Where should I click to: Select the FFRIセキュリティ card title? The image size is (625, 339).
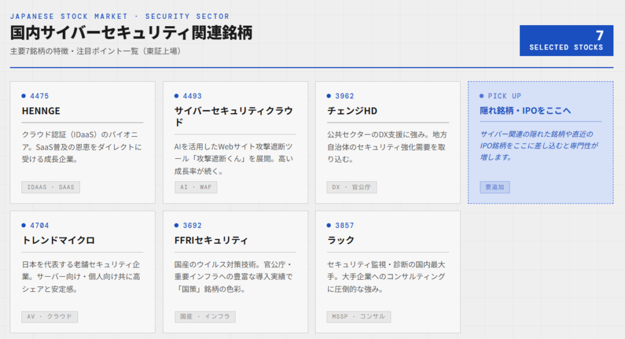point(211,241)
